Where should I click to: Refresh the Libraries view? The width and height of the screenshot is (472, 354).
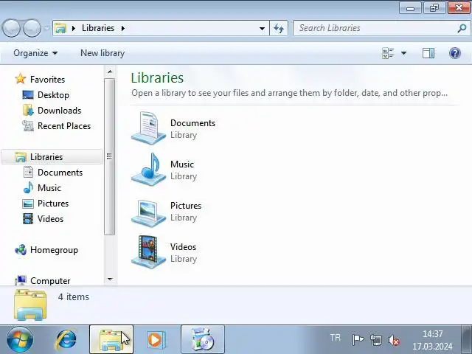(x=279, y=28)
